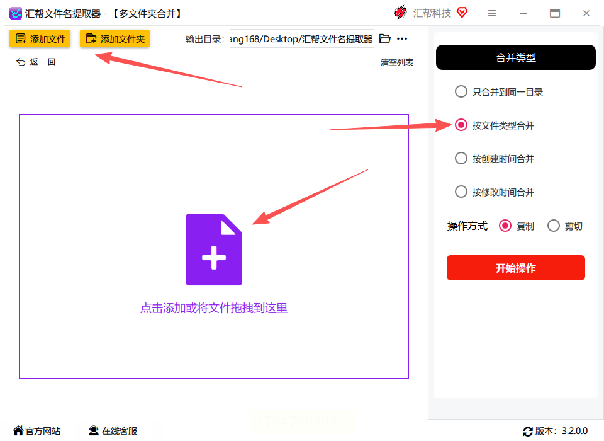The width and height of the screenshot is (604, 441).
Task: Minimize the window
Action: click(523, 13)
